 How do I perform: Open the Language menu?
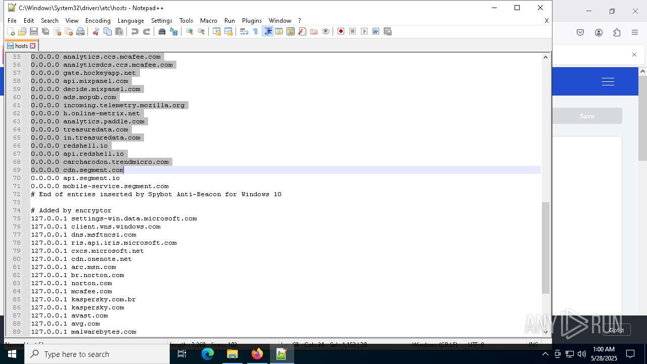130,21
